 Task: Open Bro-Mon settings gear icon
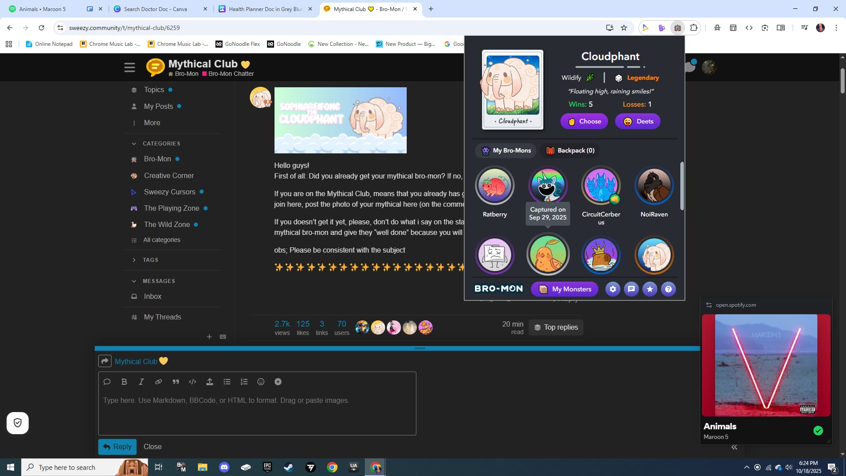[x=612, y=289]
